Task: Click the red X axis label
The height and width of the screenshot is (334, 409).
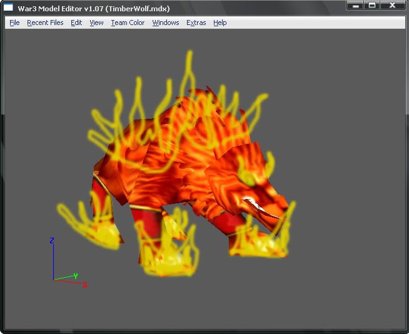Action: 85,285
